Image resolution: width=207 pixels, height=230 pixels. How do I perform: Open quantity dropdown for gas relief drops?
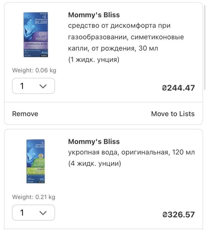[33, 86]
